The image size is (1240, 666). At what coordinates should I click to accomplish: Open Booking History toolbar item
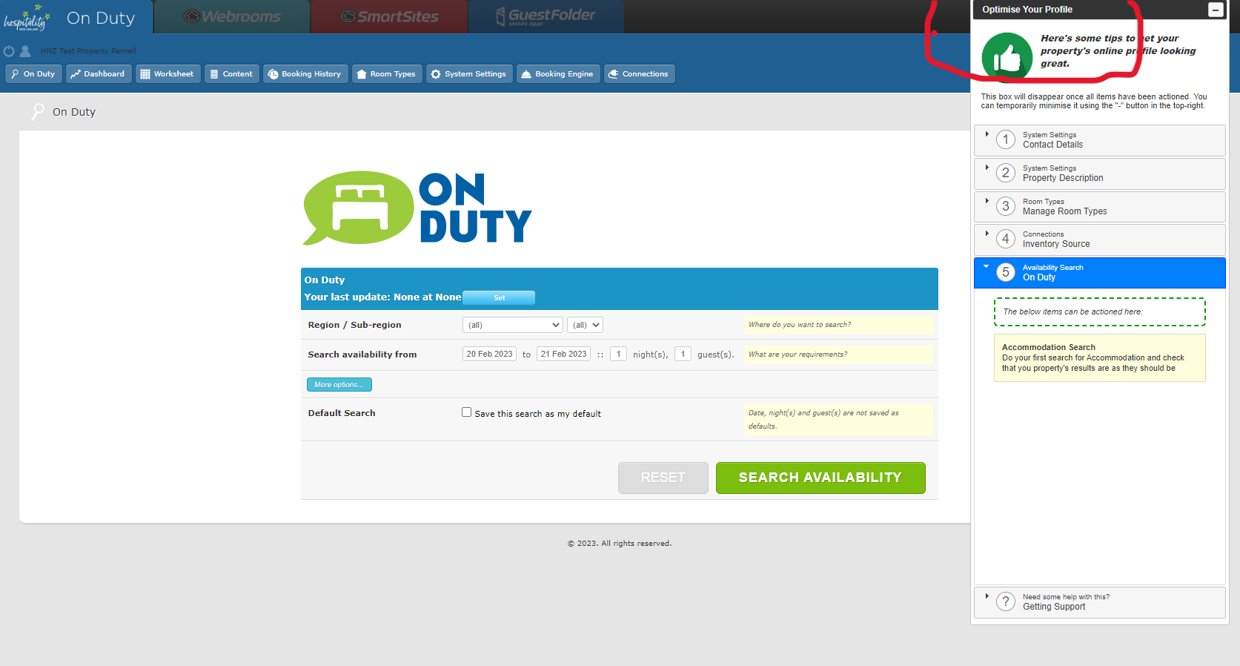(x=305, y=74)
